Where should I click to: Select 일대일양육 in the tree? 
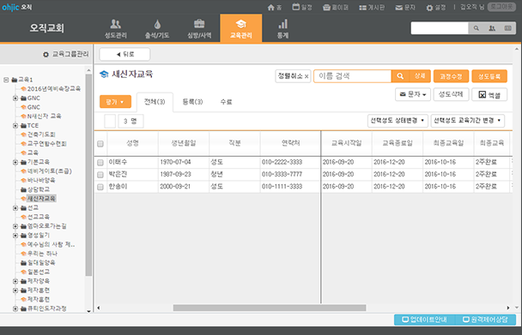[x=41, y=263]
